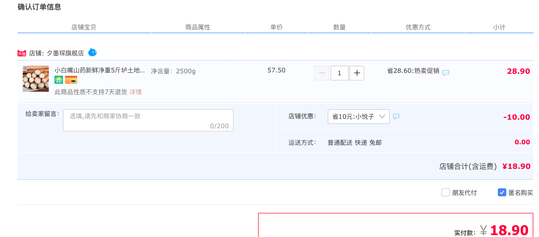Open the Wangwang chat icon beside store name
Viewport: 539px width, 237px height.
pos(92,52)
